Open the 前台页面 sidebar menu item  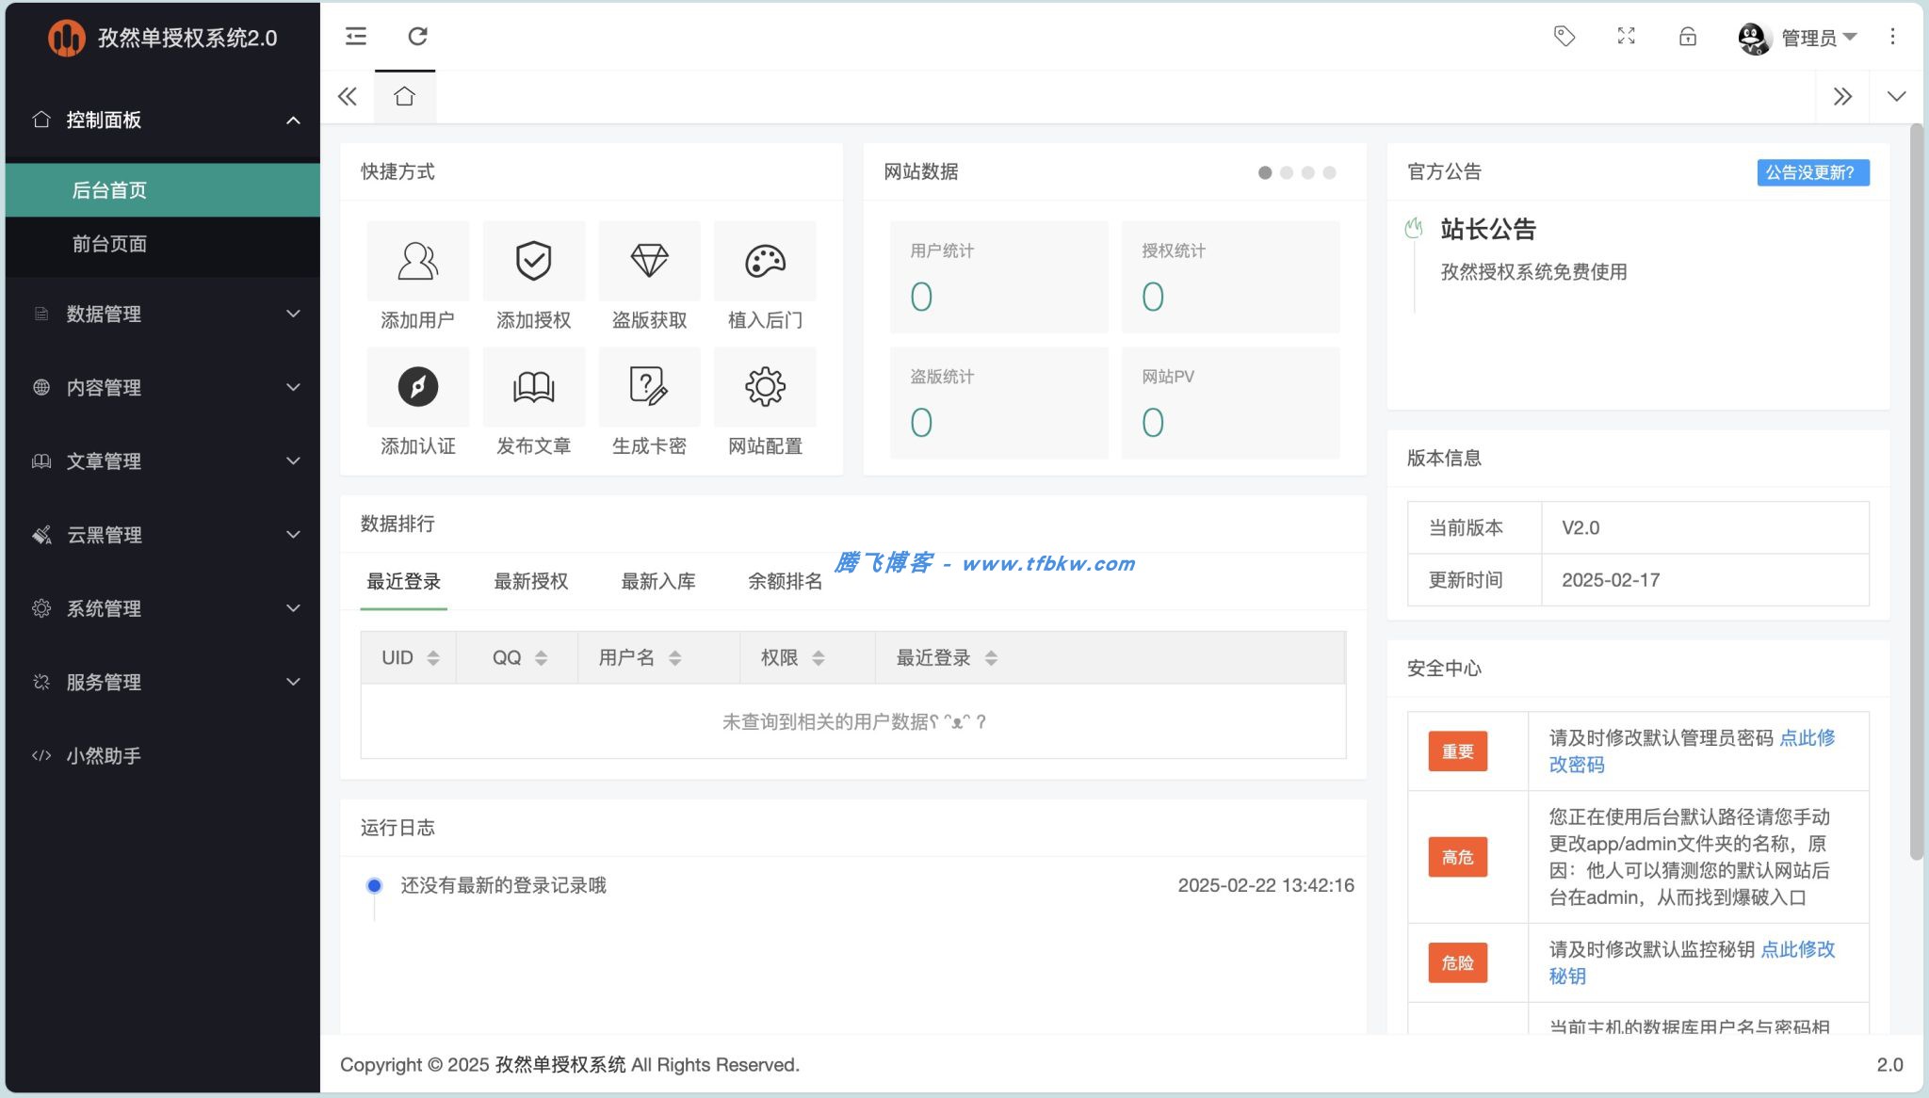click(x=108, y=245)
